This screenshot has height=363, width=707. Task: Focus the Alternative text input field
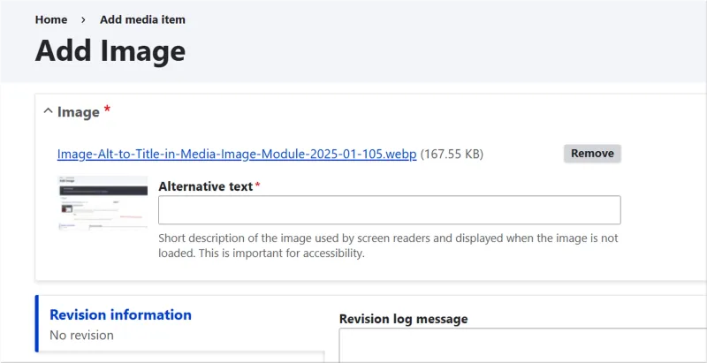pos(389,210)
